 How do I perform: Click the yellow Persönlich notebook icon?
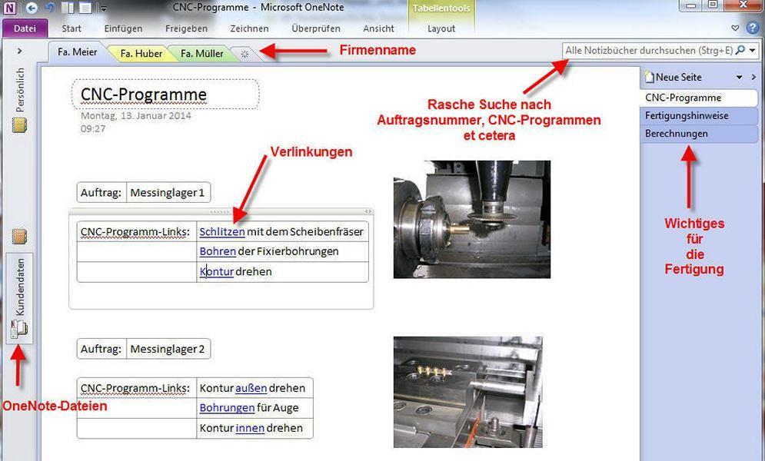(x=19, y=124)
